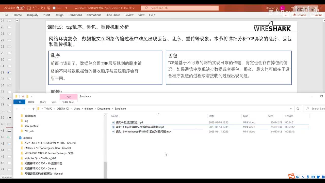Click the 乱序 heading on the slide

(55, 55)
